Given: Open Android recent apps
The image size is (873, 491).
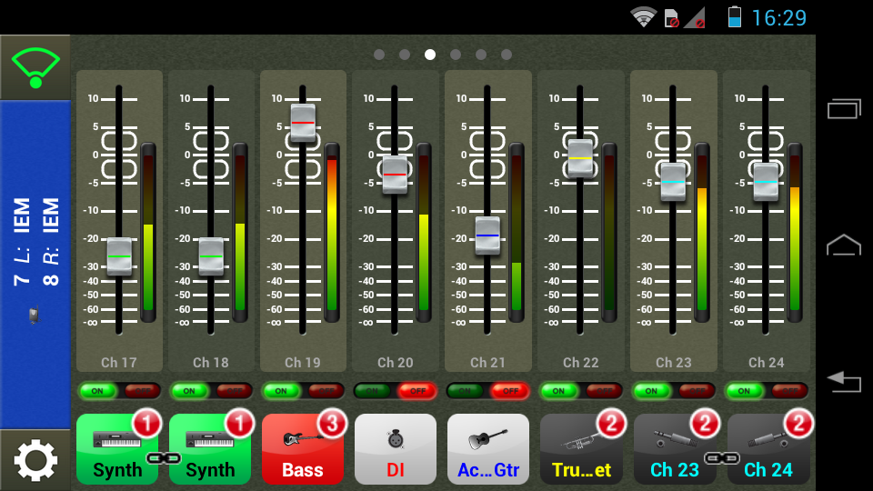Looking at the screenshot, I should 844,108.
